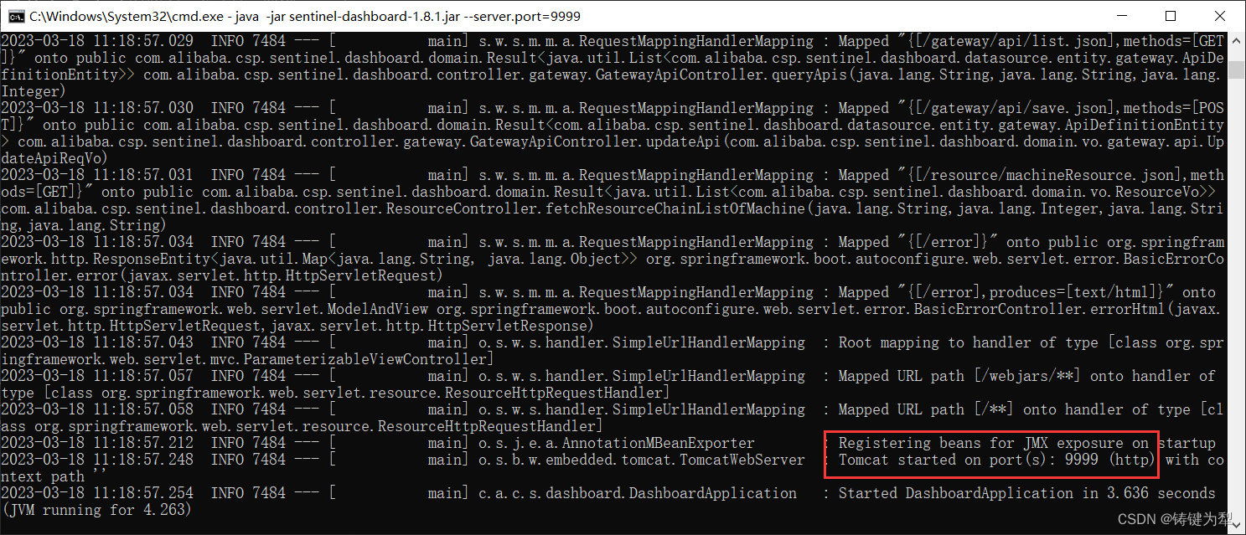Click "{[/gateway/api/save.json],methods=[POS" text
The image size is (1246, 535).
click(x=1065, y=108)
